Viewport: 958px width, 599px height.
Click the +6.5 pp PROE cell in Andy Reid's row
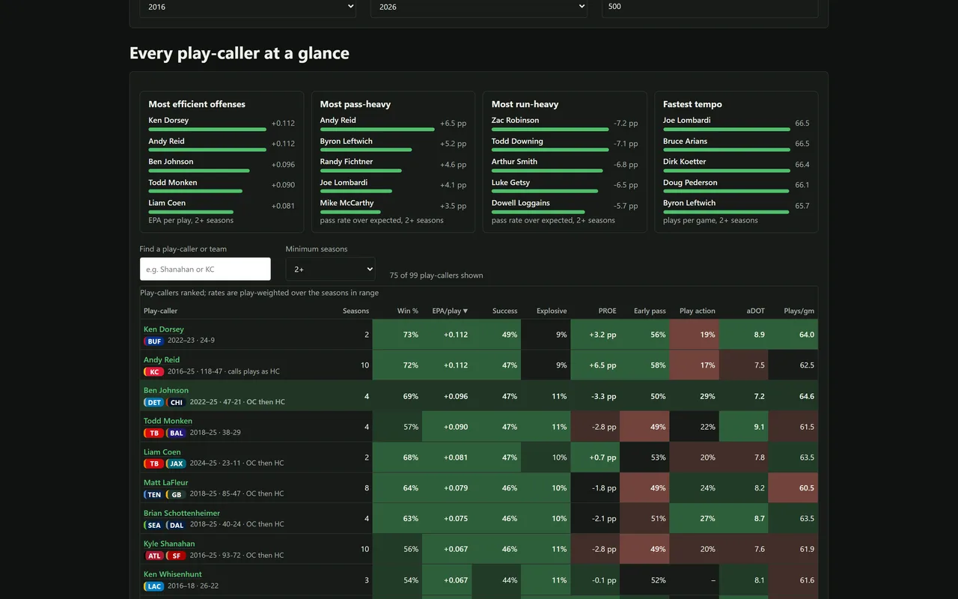[595, 365]
